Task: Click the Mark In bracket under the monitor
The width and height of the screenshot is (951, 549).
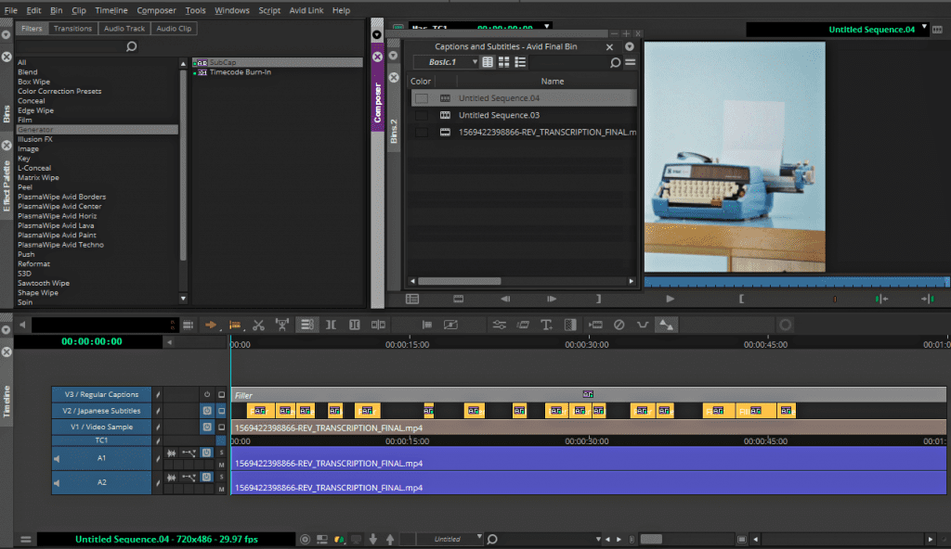Action: point(741,299)
